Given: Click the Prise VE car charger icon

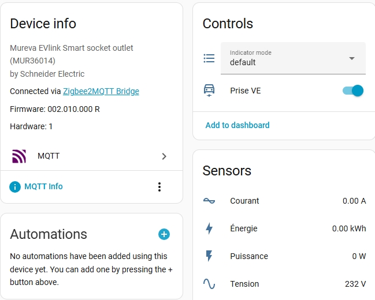Looking at the screenshot, I should point(209,91).
